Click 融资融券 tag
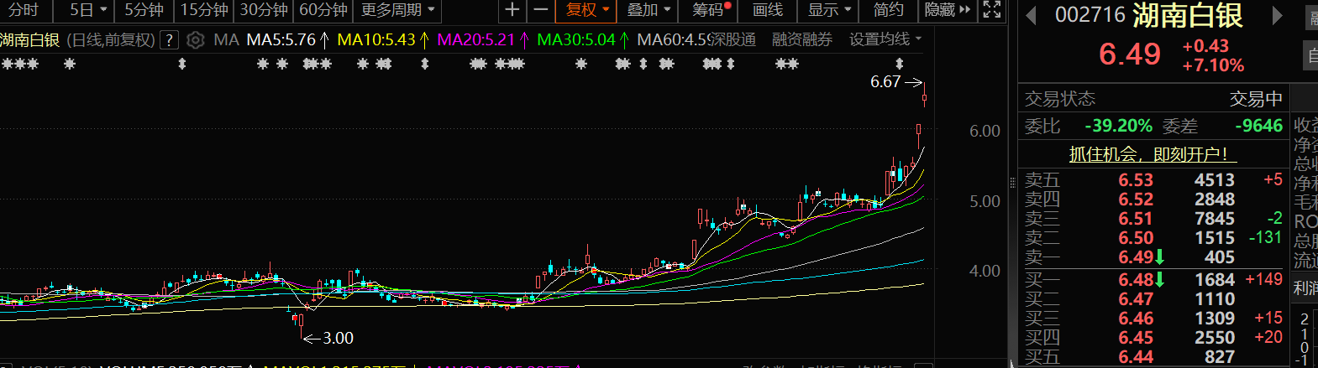Screen dimensions: 1318x368 pos(802,39)
